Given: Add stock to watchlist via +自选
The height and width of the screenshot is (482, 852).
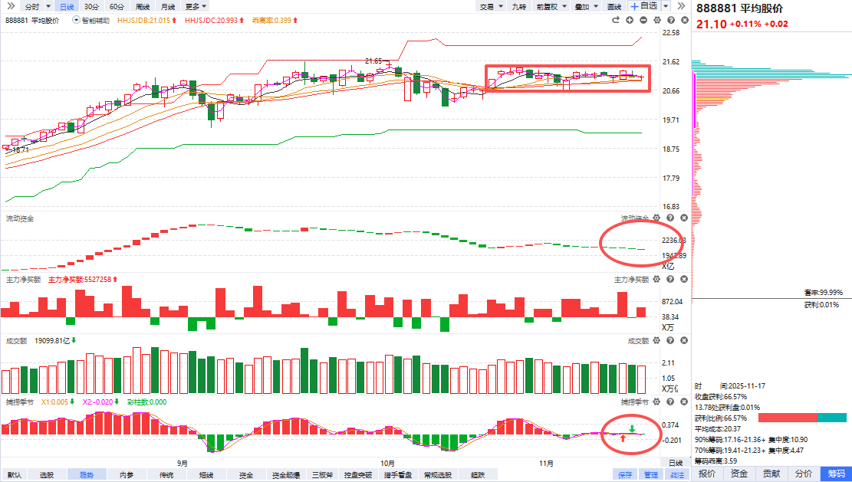Looking at the screenshot, I should 643,6.
